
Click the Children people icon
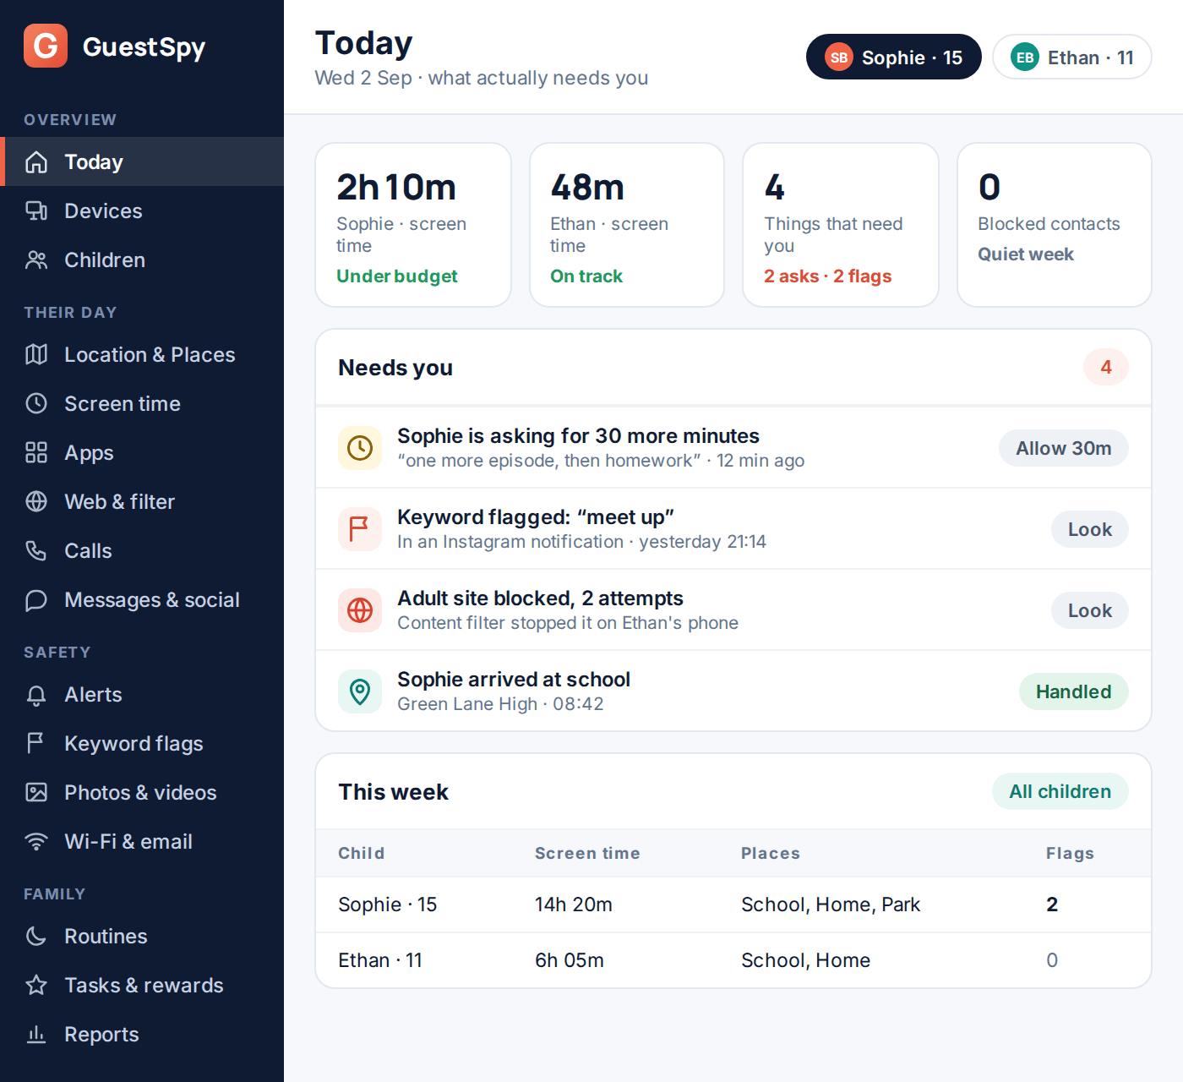coord(36,260)
